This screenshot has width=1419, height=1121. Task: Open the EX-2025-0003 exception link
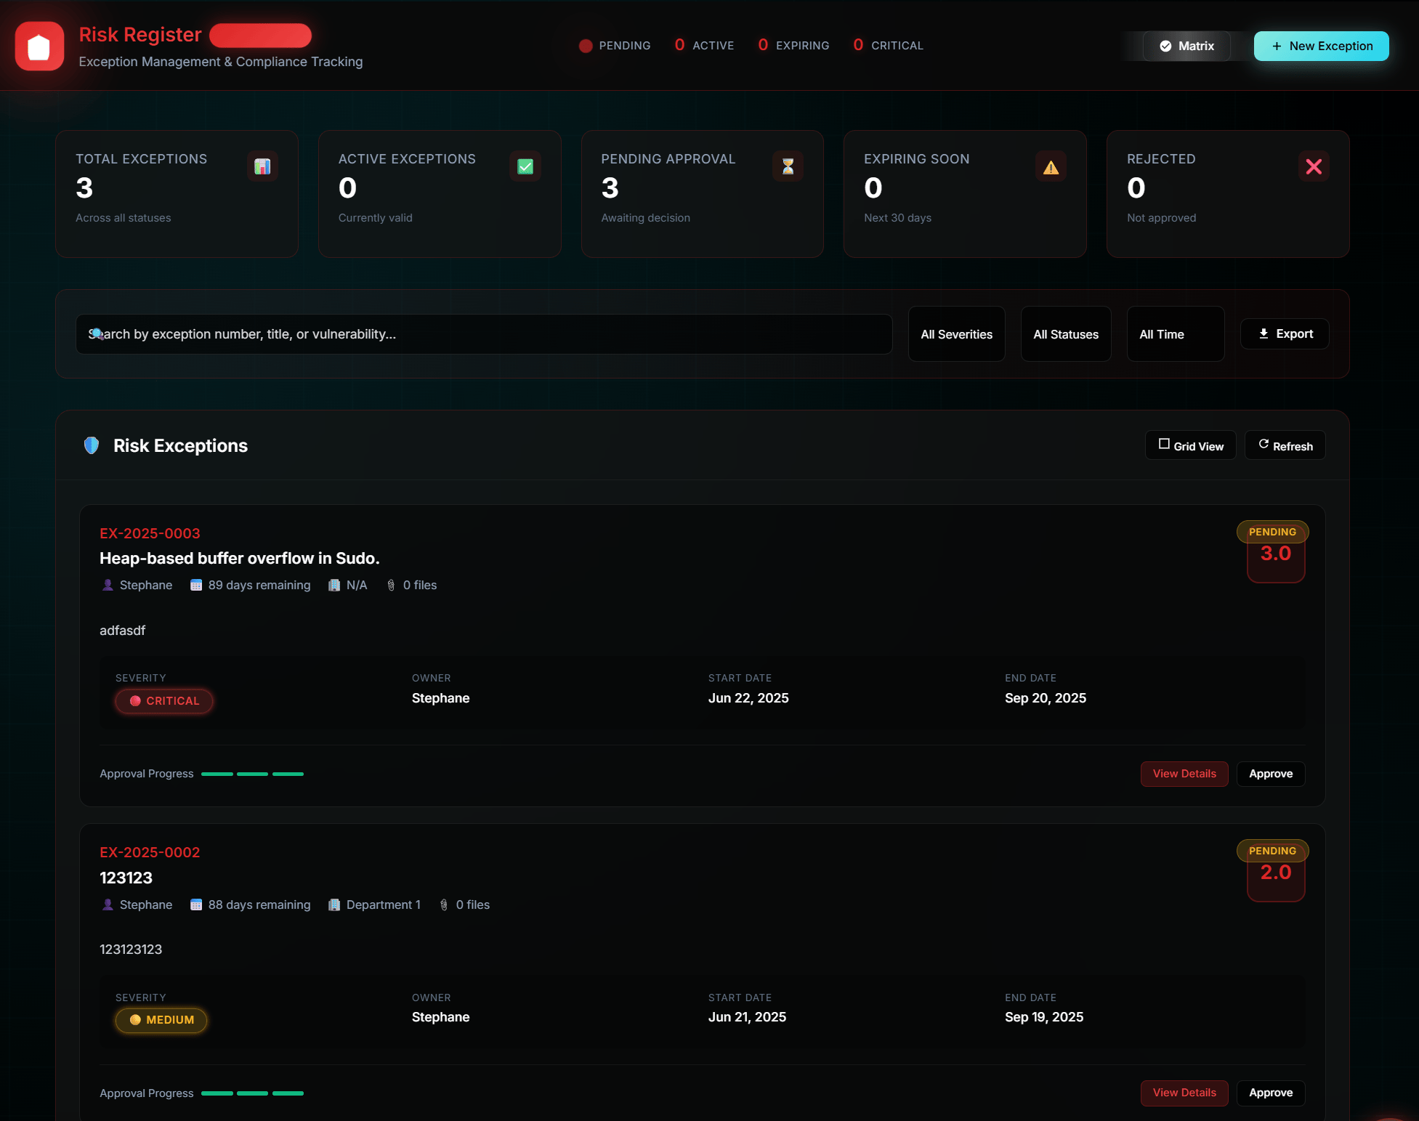[150, 533]
